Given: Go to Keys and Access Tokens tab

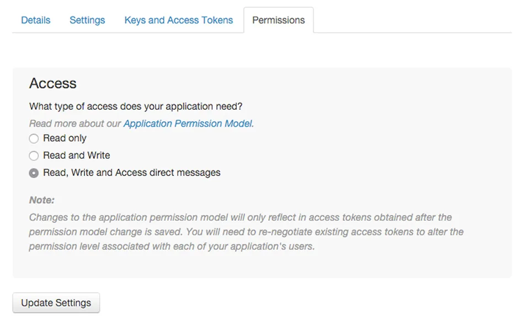Looking at the screenshot, I should coord(178,20).
